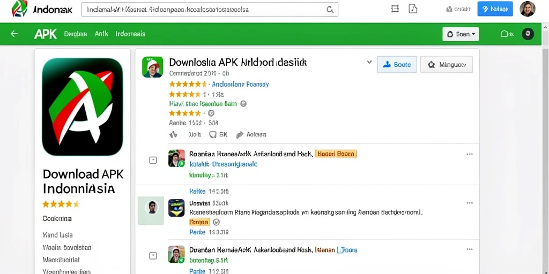Image resolution: width=549 pixels, height=274 pixels.
Task: Open the Irdoonesis tab in green bar
Action: coord(130,34)
